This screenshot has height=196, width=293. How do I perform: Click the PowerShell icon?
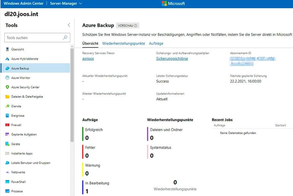coord(7,182)
